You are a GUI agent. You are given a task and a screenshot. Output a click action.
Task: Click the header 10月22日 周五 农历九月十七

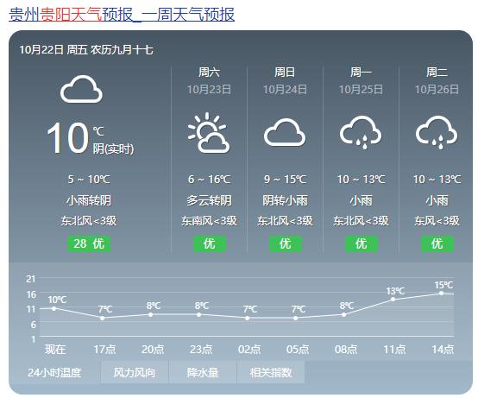point(86,49)
